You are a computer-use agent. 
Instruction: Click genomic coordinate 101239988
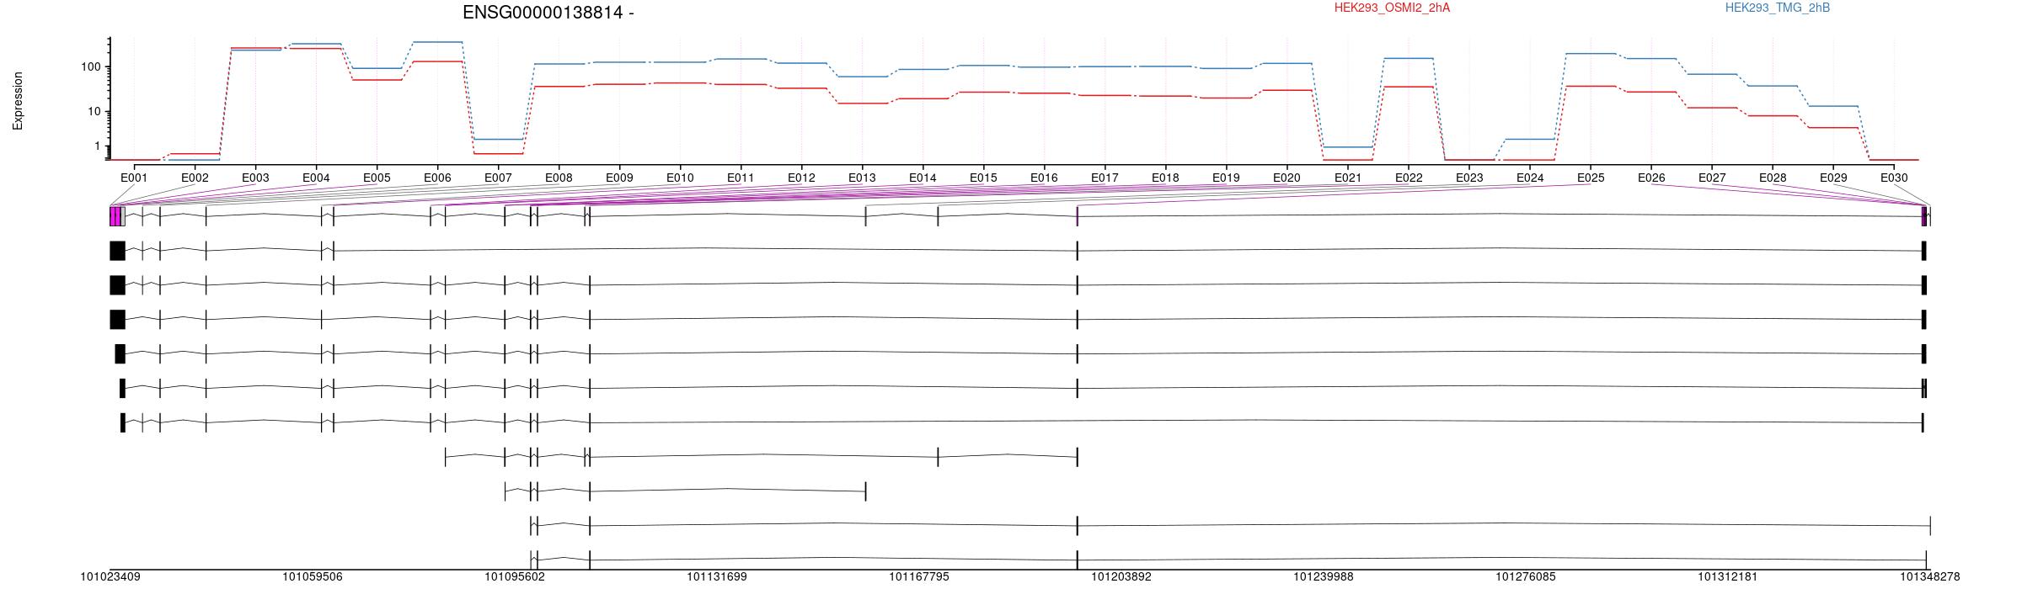click(x=1324, y=576)
